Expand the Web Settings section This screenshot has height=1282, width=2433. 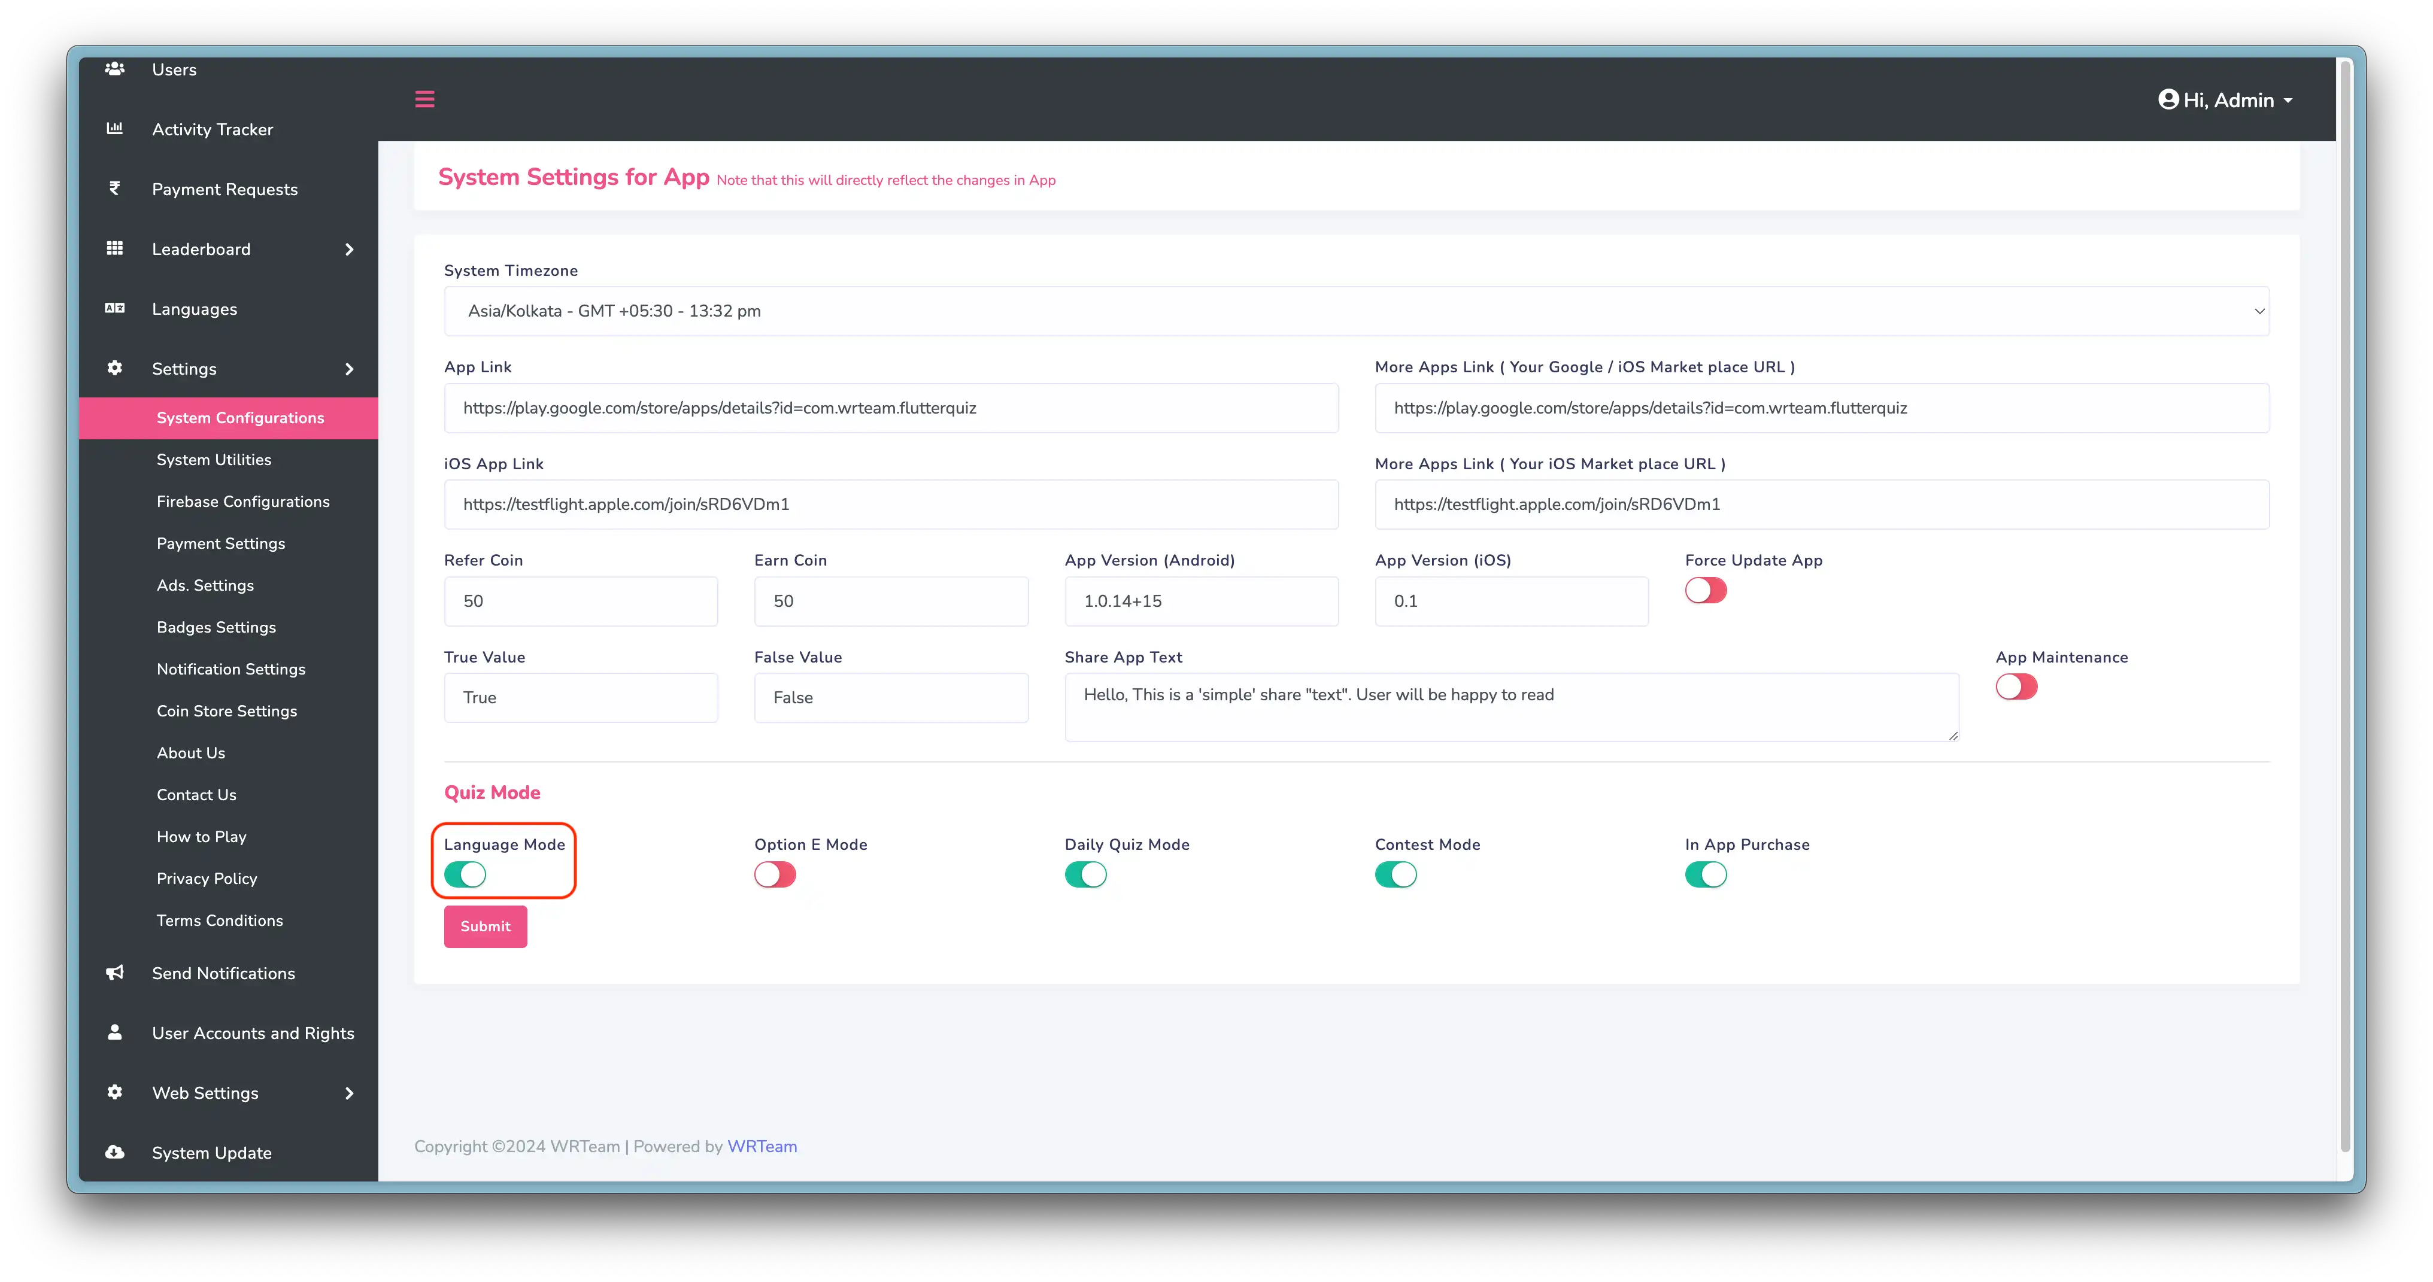pos(227,1092)
